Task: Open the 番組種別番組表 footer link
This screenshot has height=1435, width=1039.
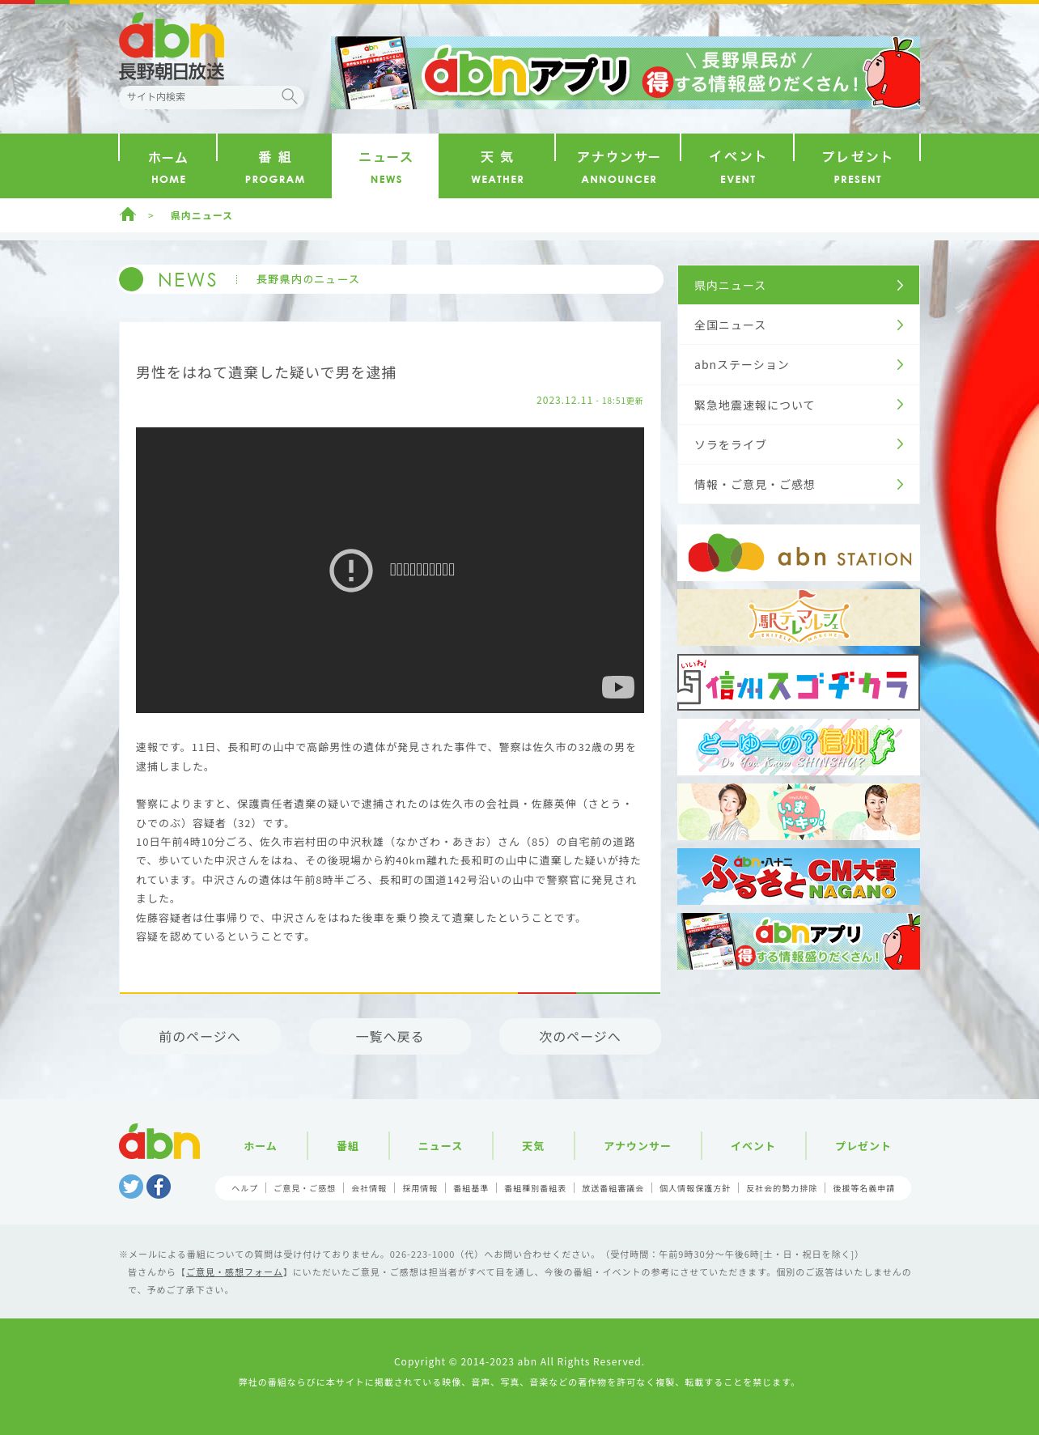Action: [535, 1188]
